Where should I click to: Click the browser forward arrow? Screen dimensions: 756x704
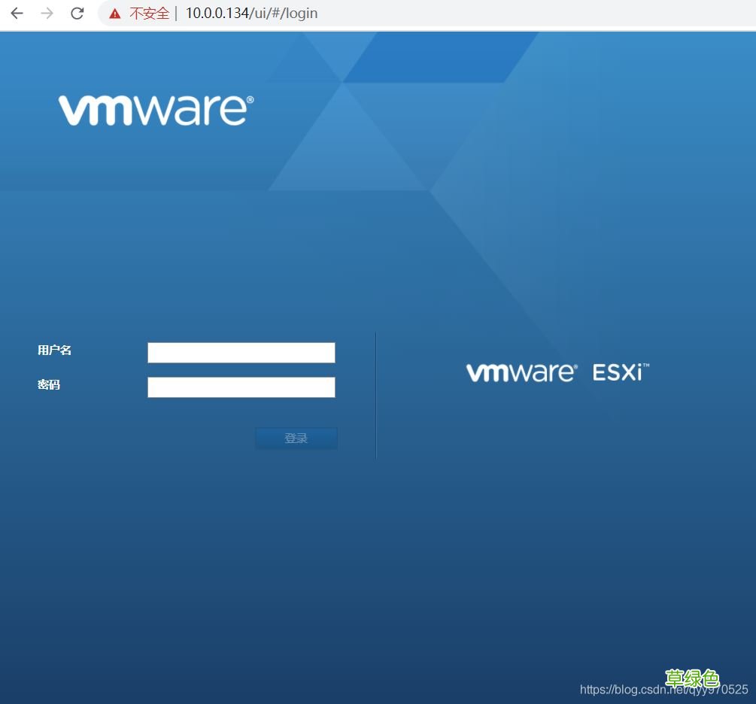[47, 13]
